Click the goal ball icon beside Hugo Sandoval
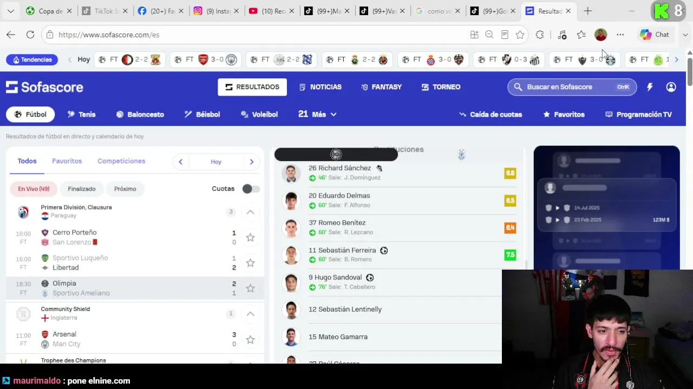The height and width of the screenshot is (389, 693). pyautogui.click(x=370, y=278)
